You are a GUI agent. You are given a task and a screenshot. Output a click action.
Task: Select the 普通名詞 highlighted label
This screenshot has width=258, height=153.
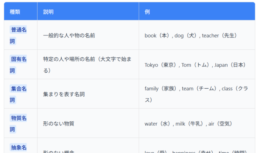pyautogui.click(x=18, y=35)
